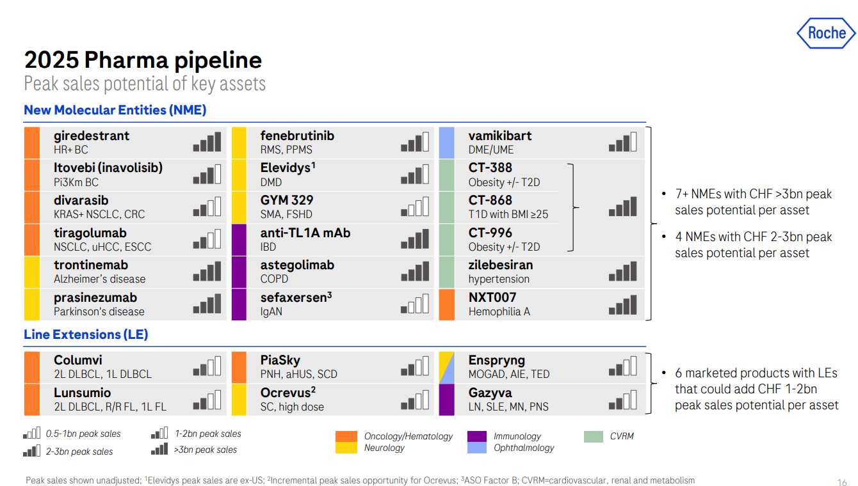Click the CVRM green legend swatch

[x=594, y=436]
